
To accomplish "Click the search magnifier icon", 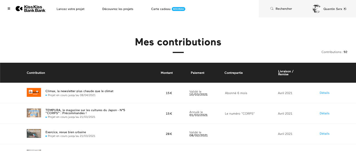I will [x=272, y=9].
